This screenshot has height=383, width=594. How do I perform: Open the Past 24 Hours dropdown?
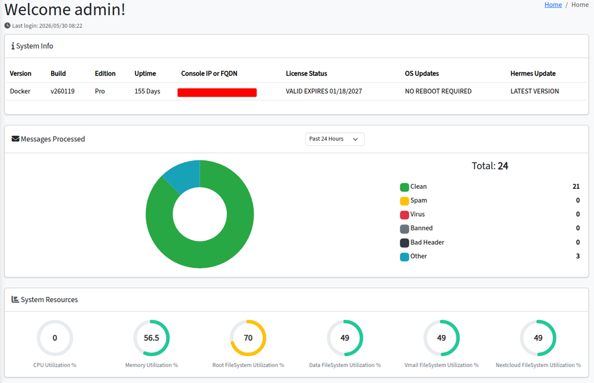[x=334, y=139]
